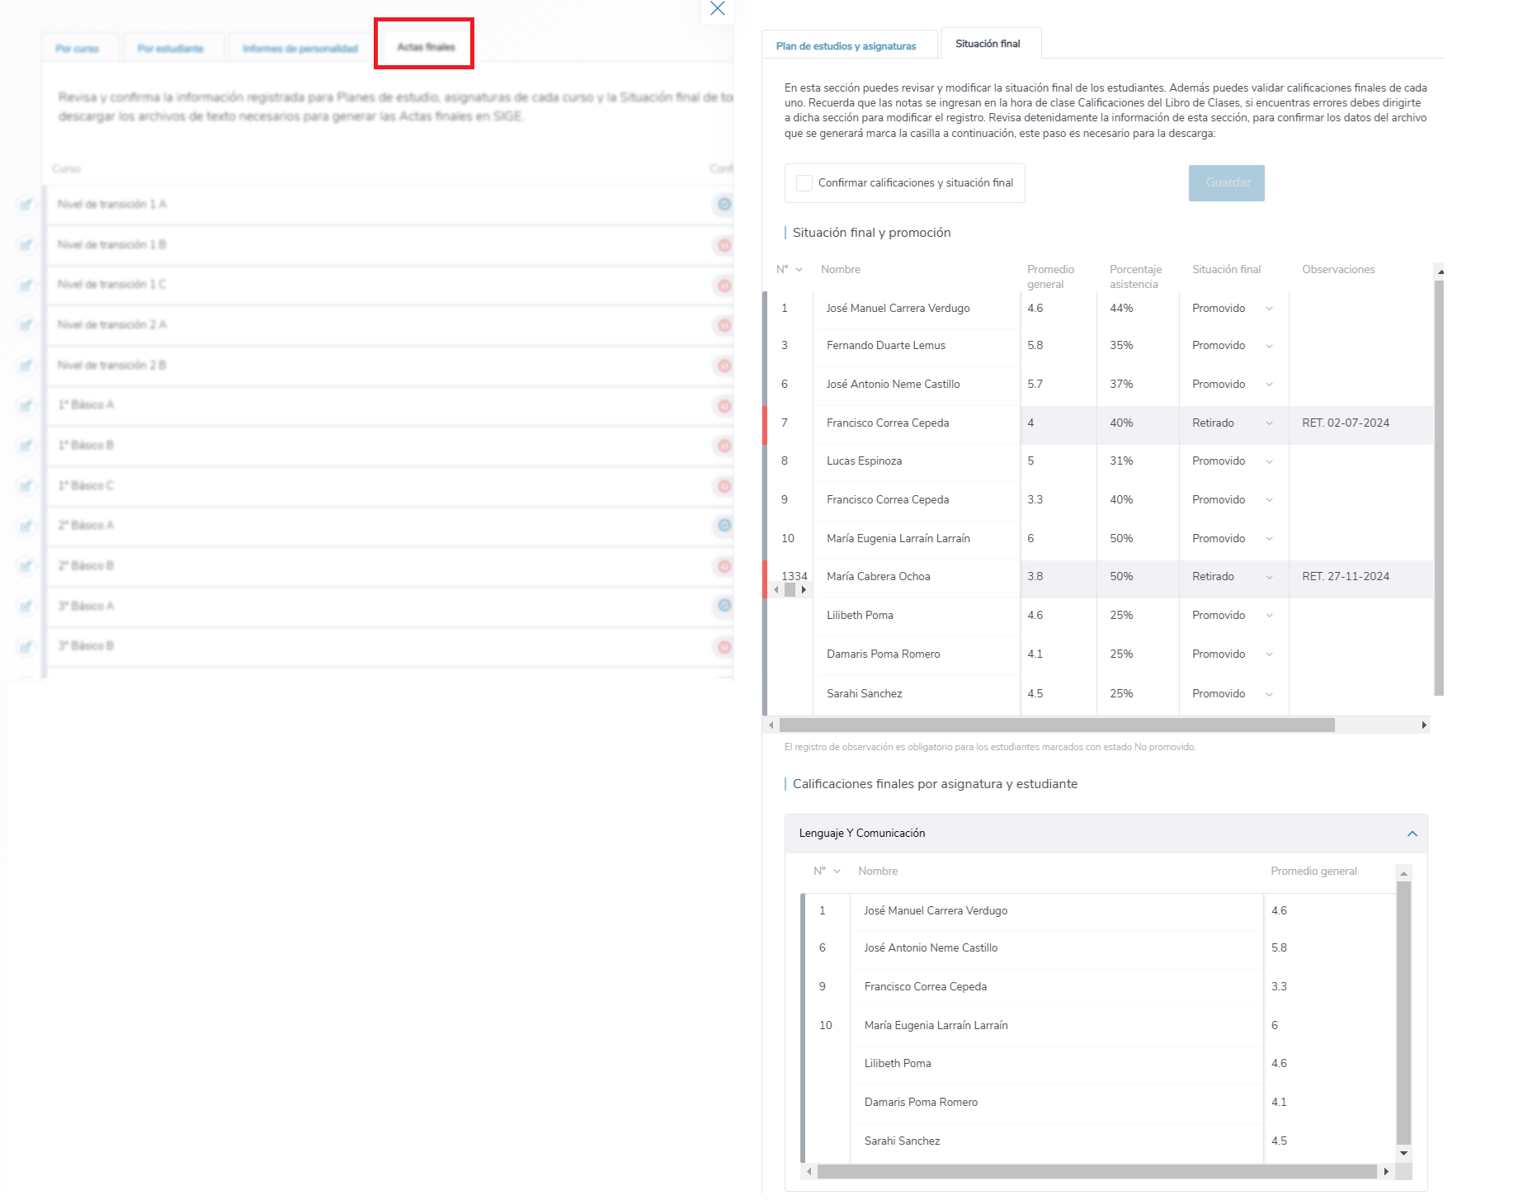Click Sarahi Sanchez in Lenguaje Y Comunicación table
Viewport: 1518px width, 1200px height.
(x=902, y=1141)
